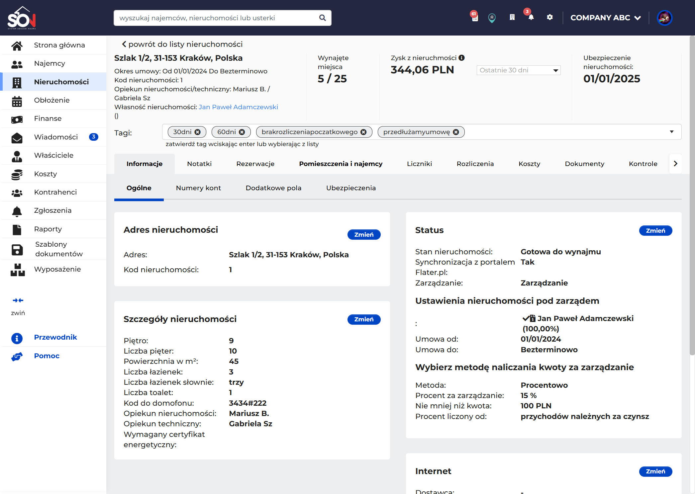The image size is (695, 494).
Task: Click the info icon next to Zysk z nieruchmości
Action: pyautogui.click(x=461, y=58)
